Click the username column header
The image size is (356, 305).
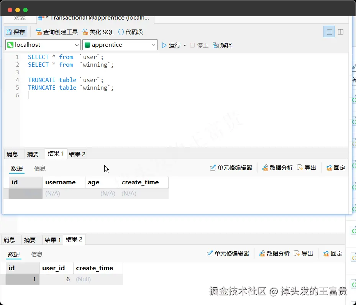(x=64, y=182)
